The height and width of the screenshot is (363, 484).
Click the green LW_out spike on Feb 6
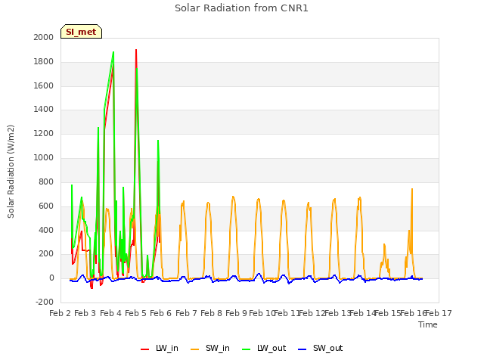point(158,141)
